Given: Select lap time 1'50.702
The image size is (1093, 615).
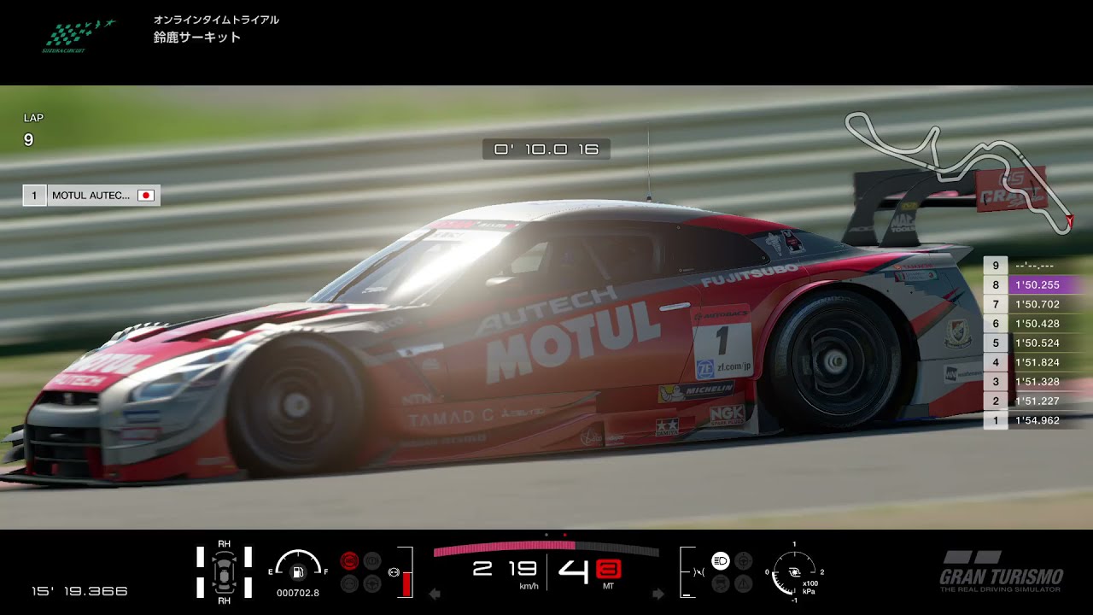Looking at the screenshot, I should [x=1037, y=304].
